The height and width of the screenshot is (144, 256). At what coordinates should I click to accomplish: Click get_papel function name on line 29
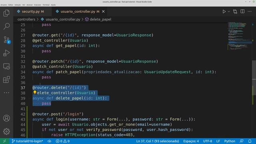tap(66, 46)
